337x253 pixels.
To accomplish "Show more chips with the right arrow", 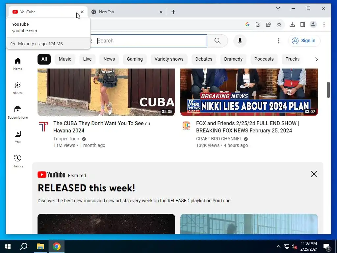I will (x=316, y=59).
